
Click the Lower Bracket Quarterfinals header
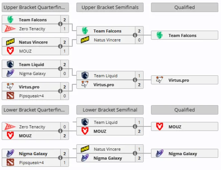click(x=35, y=110)
